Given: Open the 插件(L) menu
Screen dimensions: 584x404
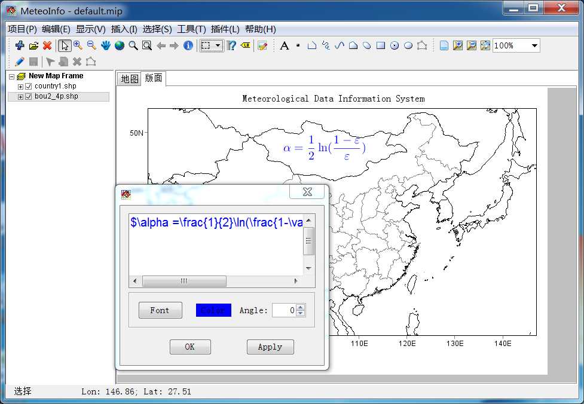Looking at the screenshot, I should [225, 29].
